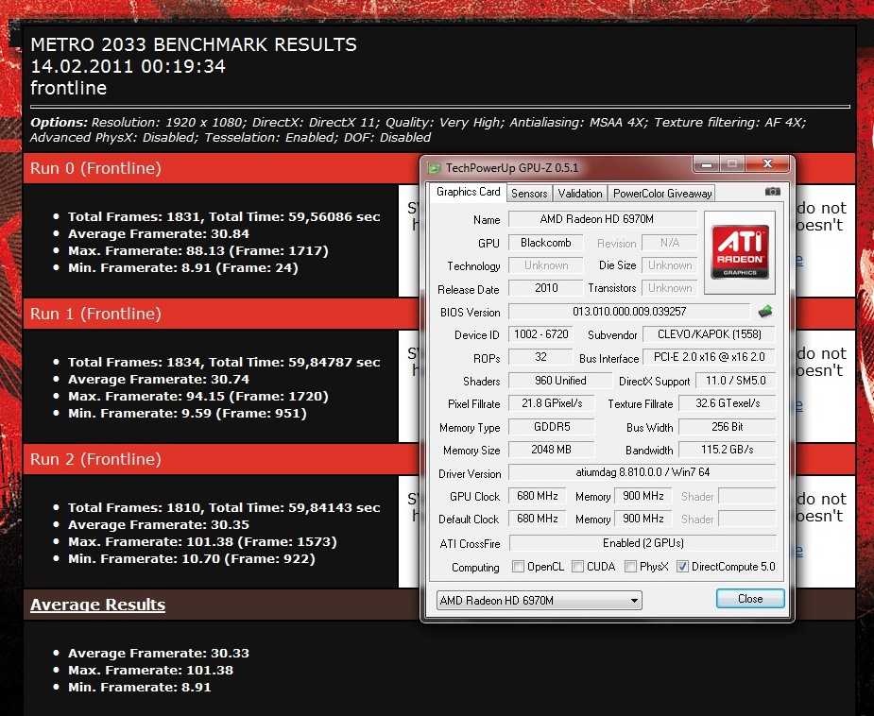Click the Driver Version field atiumdag 8.810.0.0
Screen dimensions: 874x716
[x=643, y=472]
